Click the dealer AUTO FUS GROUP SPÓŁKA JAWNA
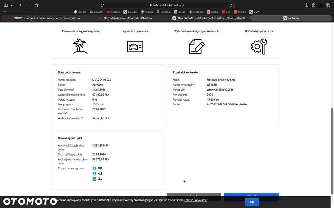 click(227, 104)
